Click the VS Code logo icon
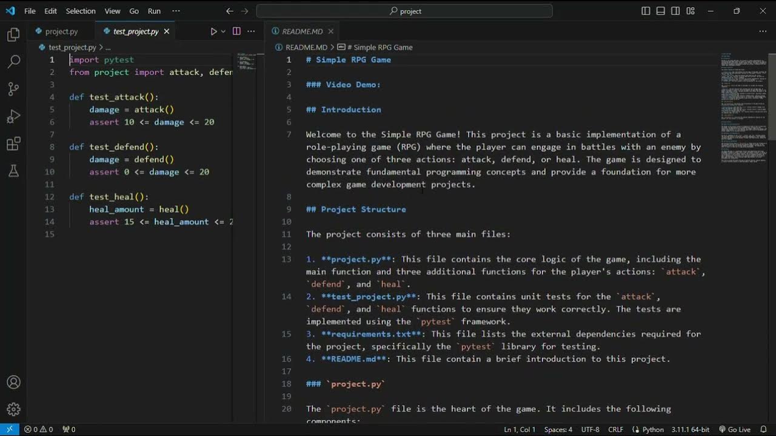 [x=10, y=11]
